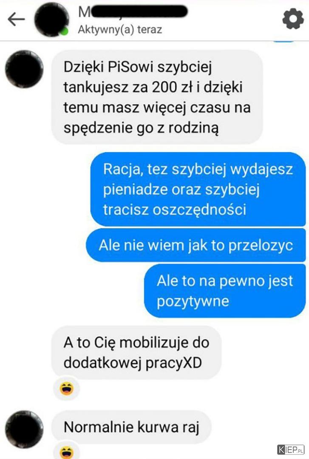Select the "Racja, tez szybciej wydajesz" bubble

pyautogui.click(x=198, y=189)
